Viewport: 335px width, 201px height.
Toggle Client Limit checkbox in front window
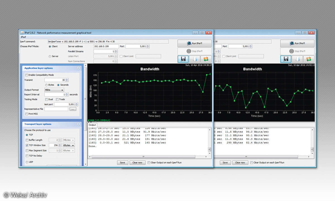(x=121, y=56)
